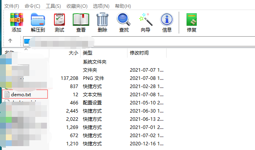
Task: Click the 672 size cell
Action: click(x=74, y=136)
